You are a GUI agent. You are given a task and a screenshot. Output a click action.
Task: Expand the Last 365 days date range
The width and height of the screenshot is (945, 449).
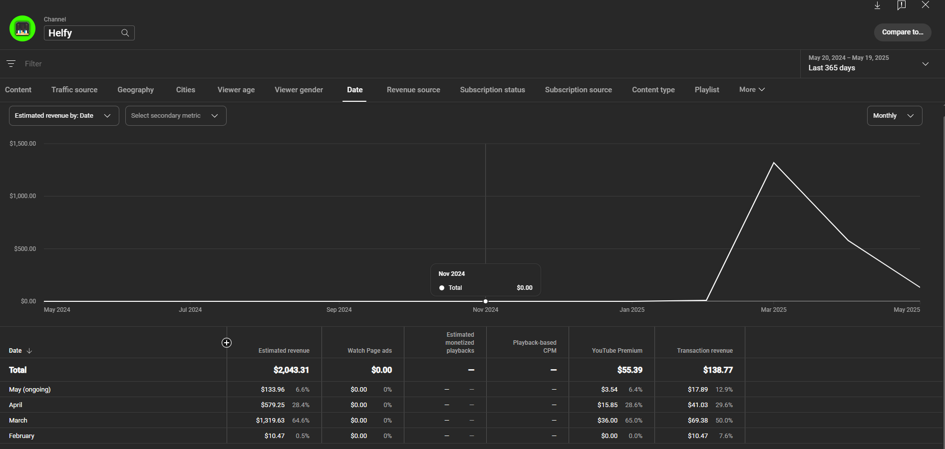point(873,63)
